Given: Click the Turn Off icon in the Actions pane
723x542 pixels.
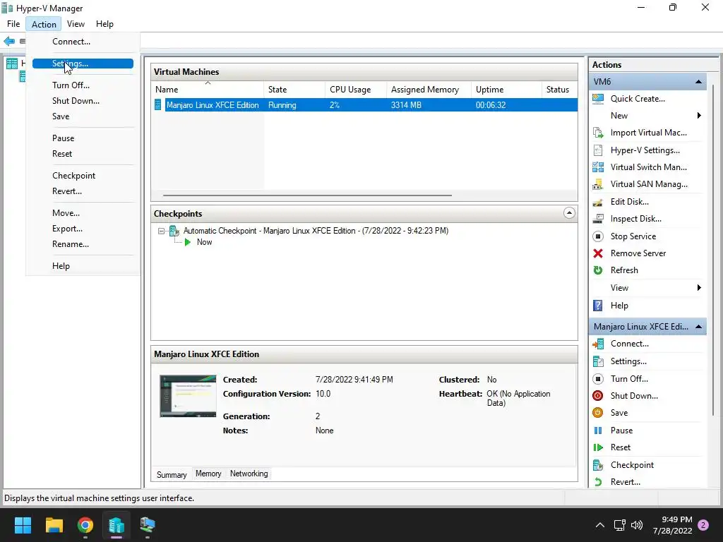Looking at the screenshot, I should (598, 379).
